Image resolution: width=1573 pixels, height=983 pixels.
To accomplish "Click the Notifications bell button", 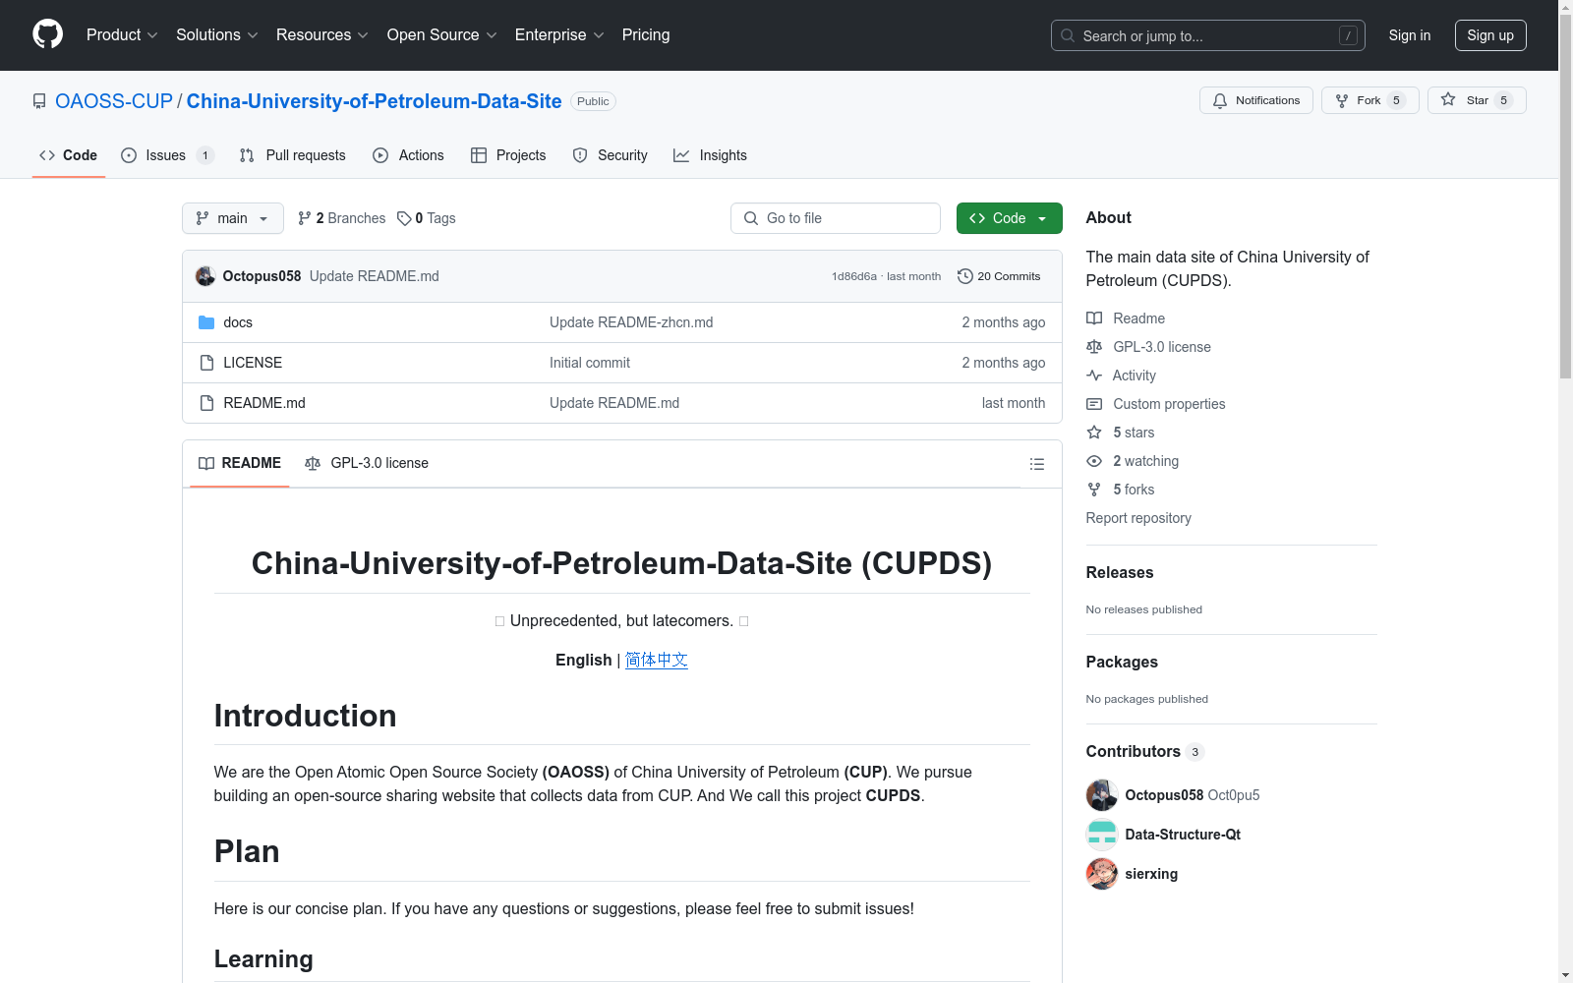I will coord(1255,100).
